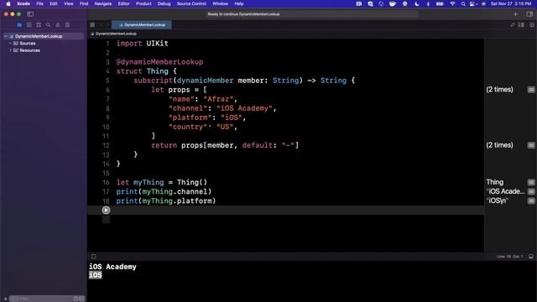The height and width of the screenshot is (302, 537).
Task: Select the DynamicMemberLookup editor tab
Action: click(142, 25)
